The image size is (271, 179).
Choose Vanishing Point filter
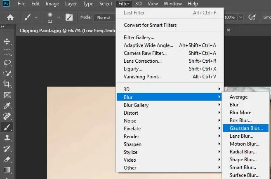click(170, 77)
